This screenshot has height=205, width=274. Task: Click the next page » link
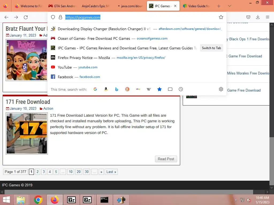coord(101,172)
